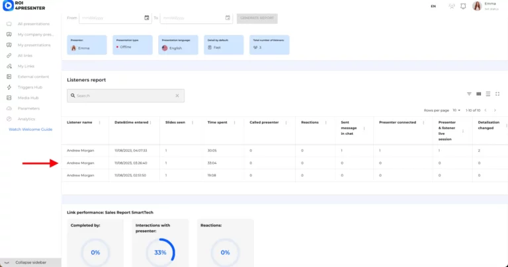The height and width of the screenshot is (267, 508).
Task: Open Sent message in chat column menu
Action: click(x=364, y=128)
